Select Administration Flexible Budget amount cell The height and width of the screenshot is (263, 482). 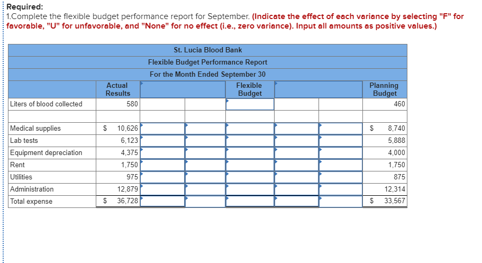(x=250, y=189)
